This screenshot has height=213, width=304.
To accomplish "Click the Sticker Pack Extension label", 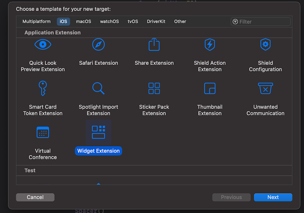I will 154,110.
